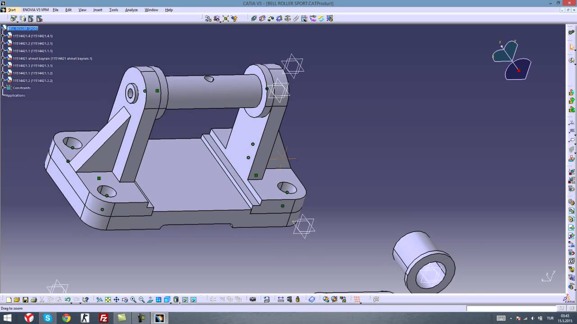Open the Tools menu
577x324 pixels.
pyautogui.click(x=114, y=10)
